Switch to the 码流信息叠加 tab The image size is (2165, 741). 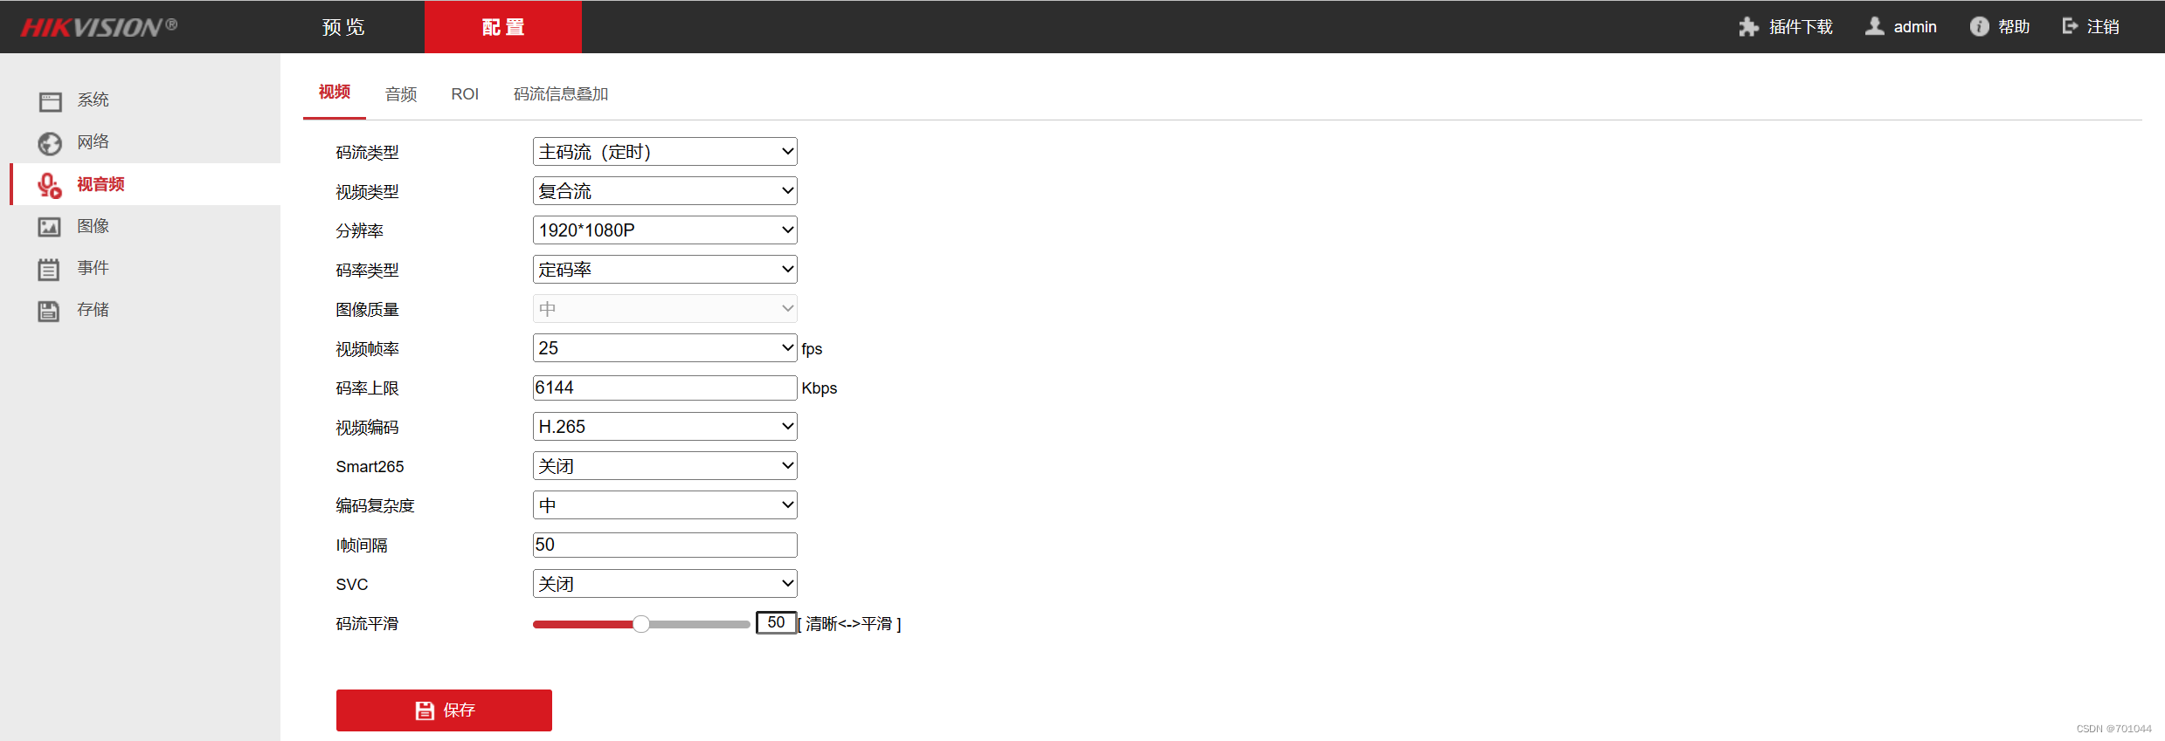[x=561, y=94]
